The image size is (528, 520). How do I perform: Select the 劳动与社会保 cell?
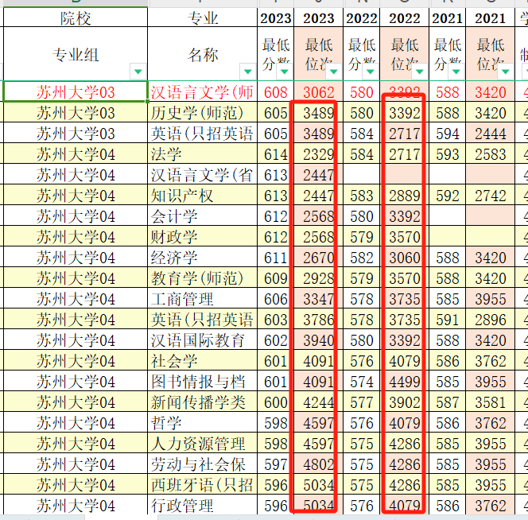[x=203, y=464]
